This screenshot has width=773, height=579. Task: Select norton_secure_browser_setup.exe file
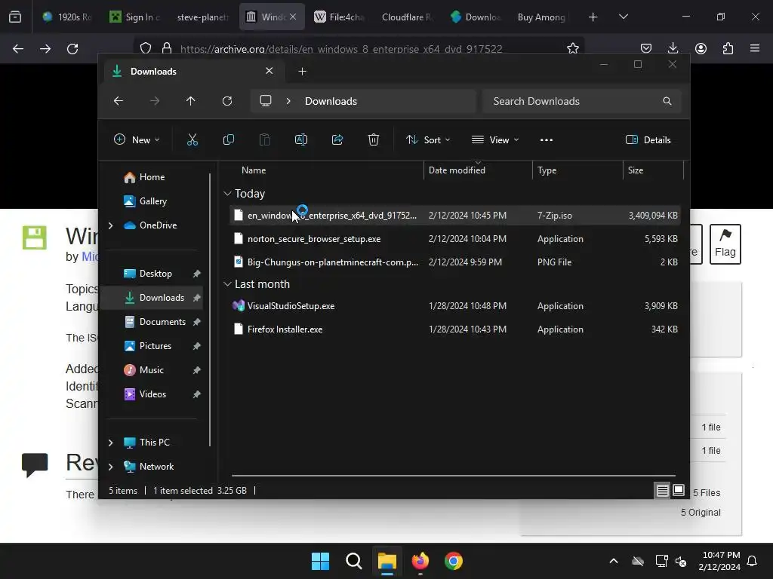pos(454,239)
